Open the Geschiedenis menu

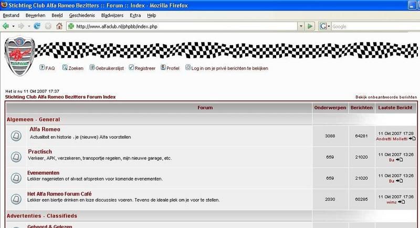pyautogui.click(x=82, y=16)
